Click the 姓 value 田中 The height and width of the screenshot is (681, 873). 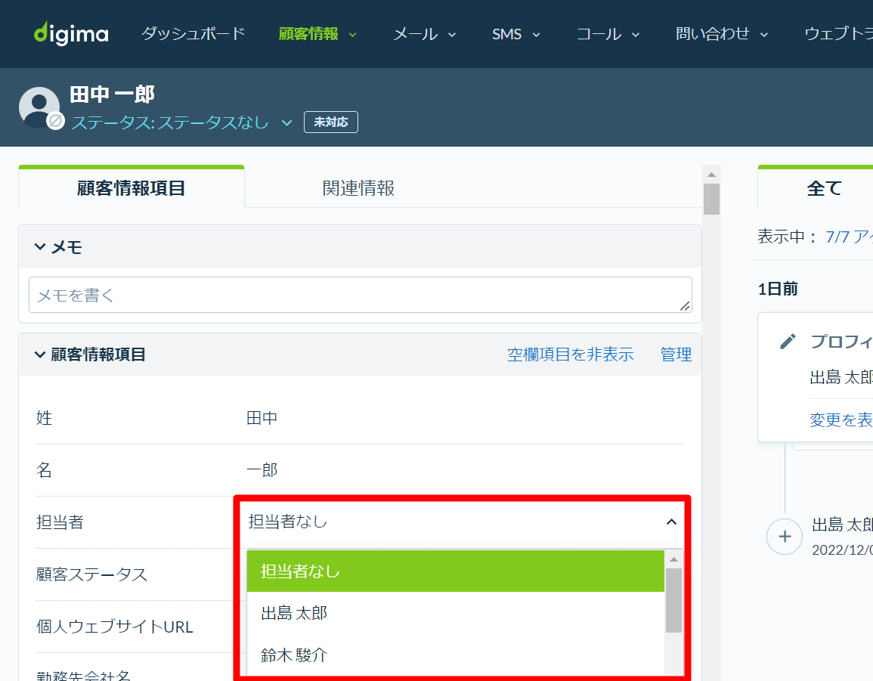[x=262, y=418]
